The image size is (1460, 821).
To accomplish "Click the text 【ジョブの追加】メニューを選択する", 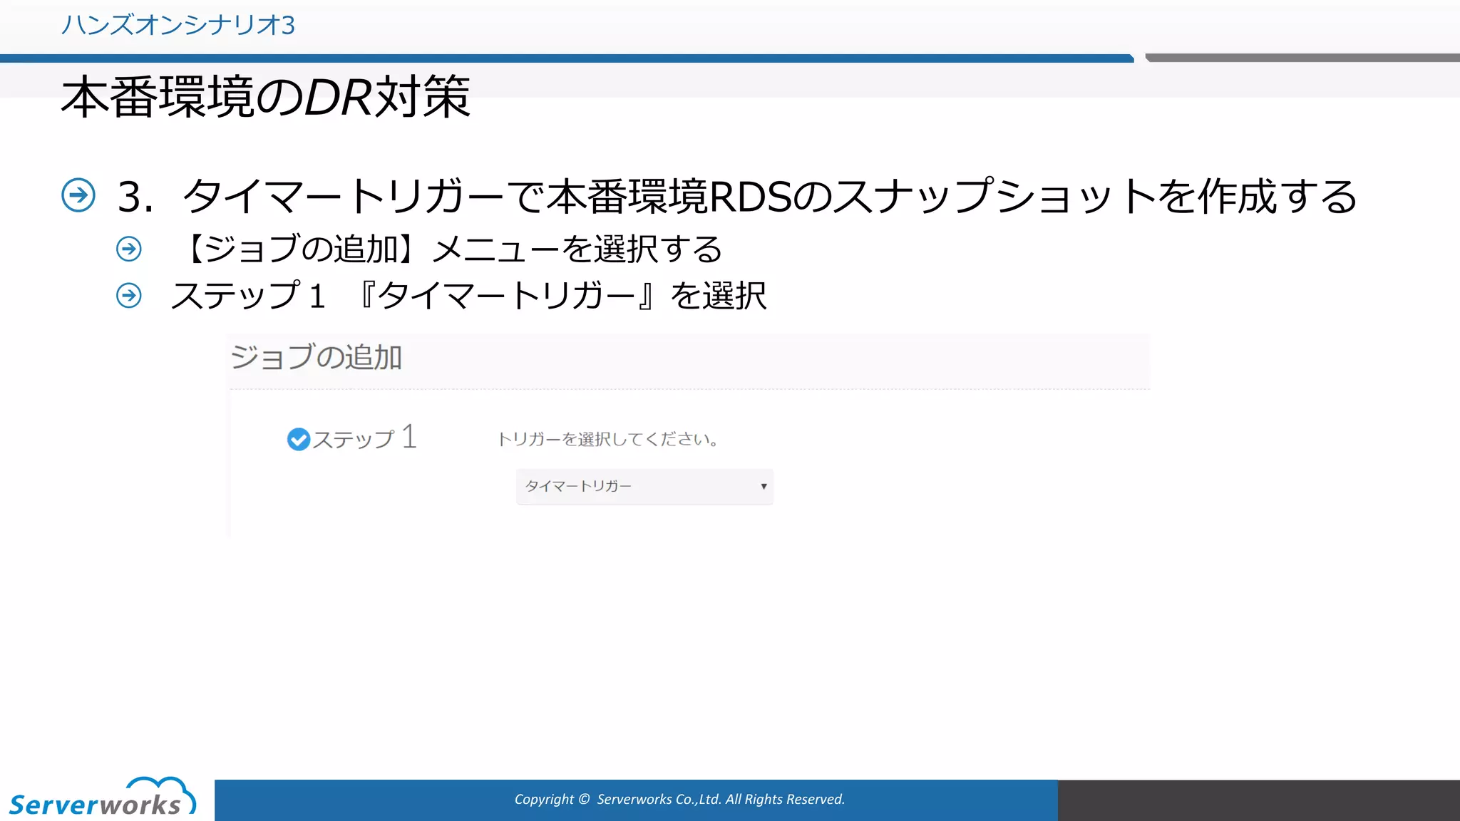I will 448,249.
